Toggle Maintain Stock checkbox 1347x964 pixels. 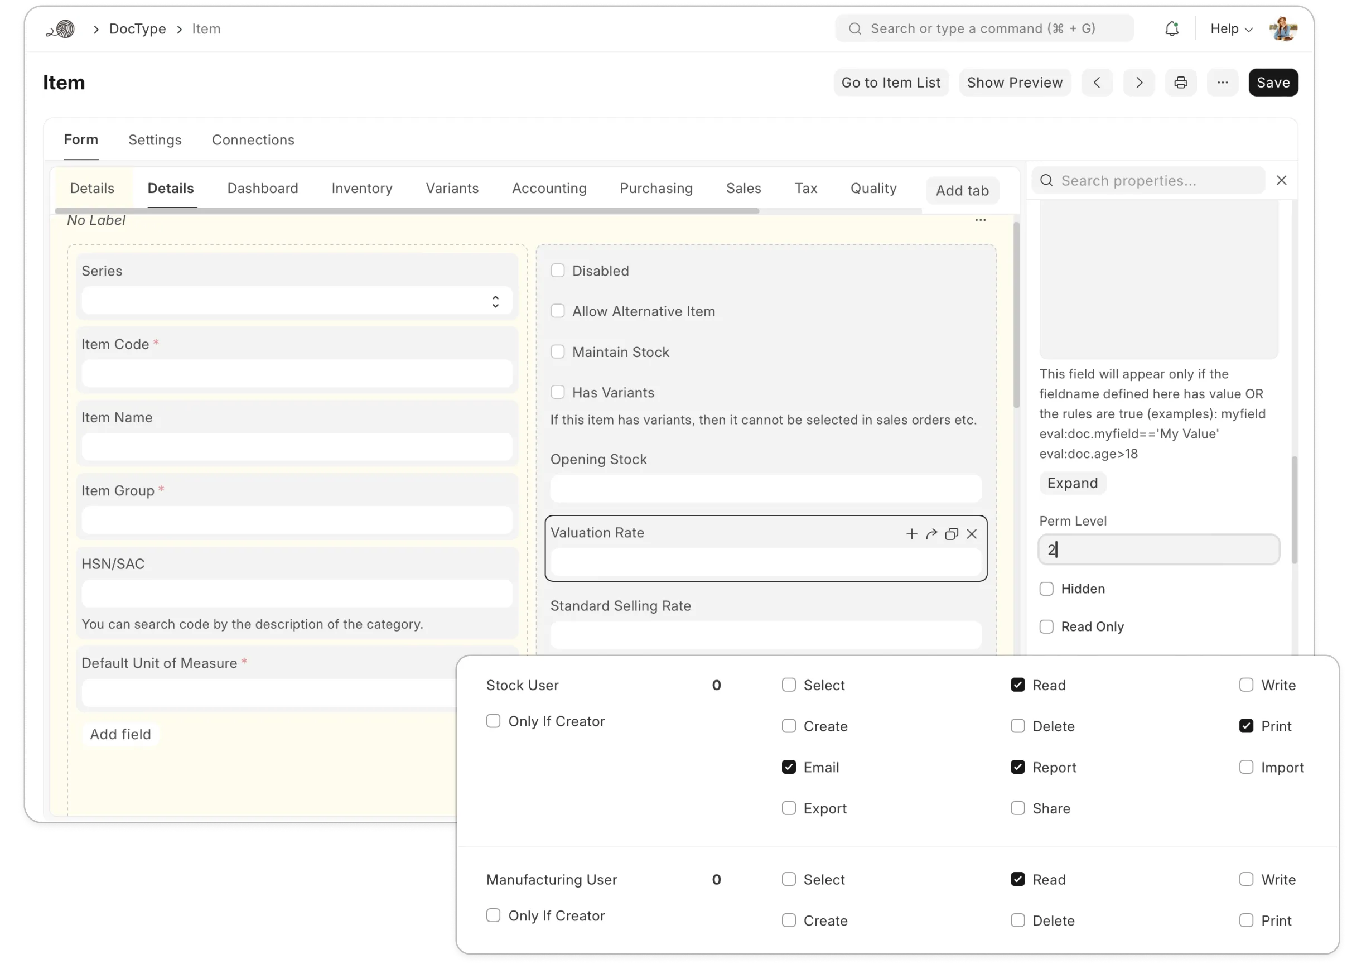[557, 351]
